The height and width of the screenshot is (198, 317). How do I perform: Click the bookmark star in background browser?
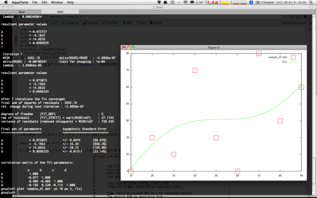(284, 16)
